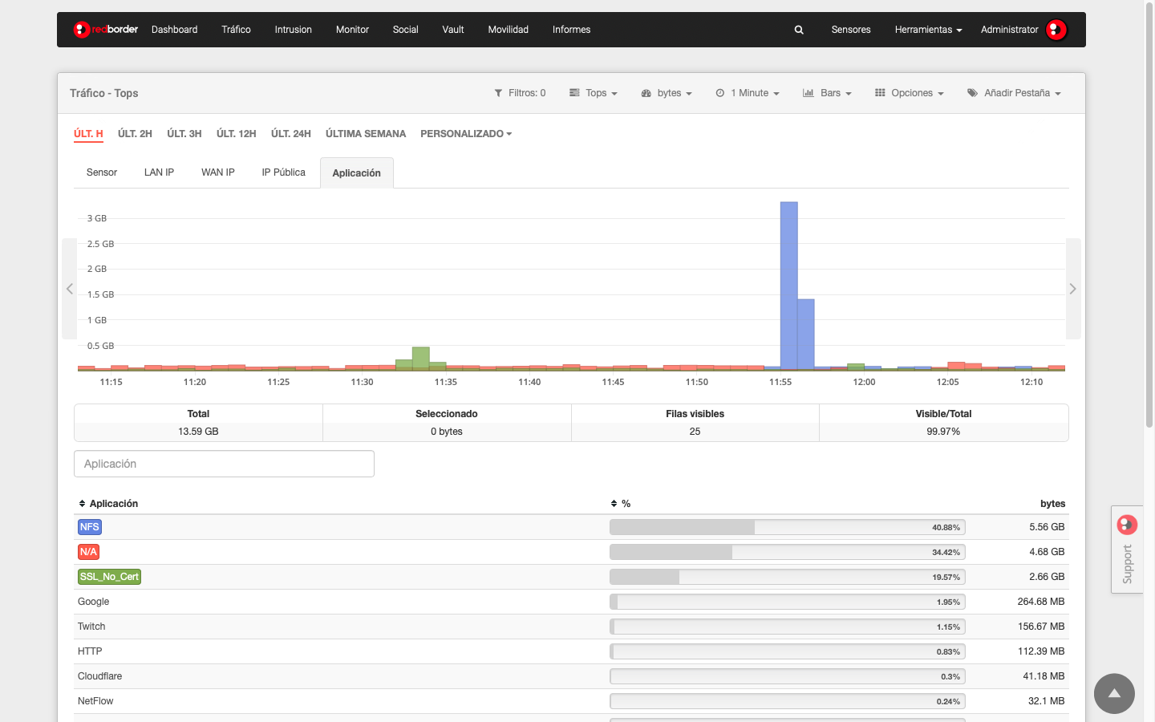Click the redborder logo
The height and width of the screenshot is (722, 1155).
pos(105,30)
